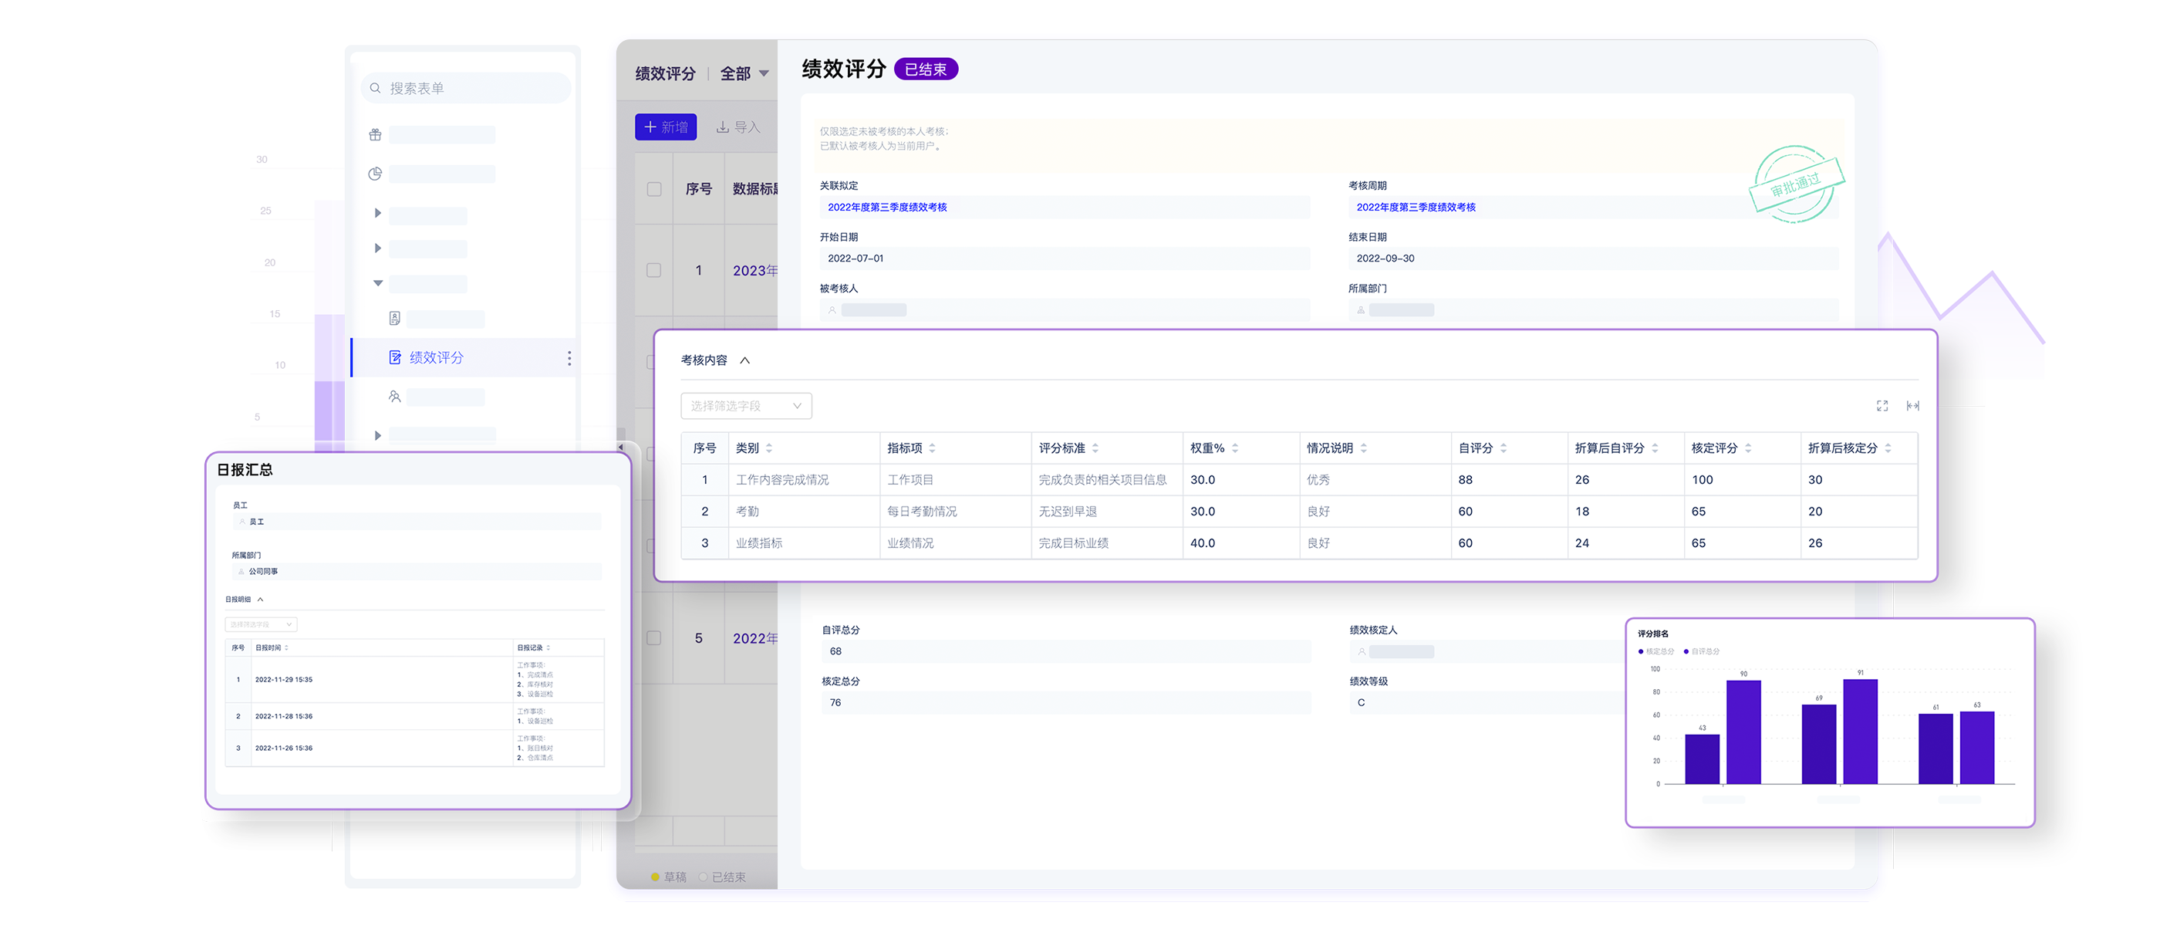This screenshot has height=926, width=2160.
Task: Open the 全部 filter dropdown
Action: 744,74
